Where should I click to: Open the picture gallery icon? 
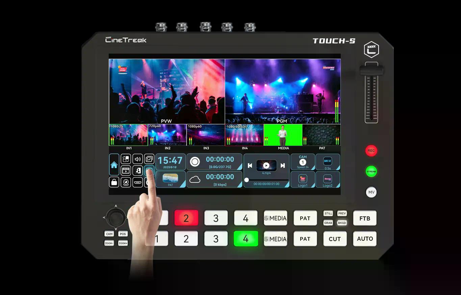tap(149, 159)
